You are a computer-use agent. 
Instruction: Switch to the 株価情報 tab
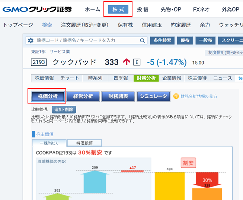click(x=44, y=78)
